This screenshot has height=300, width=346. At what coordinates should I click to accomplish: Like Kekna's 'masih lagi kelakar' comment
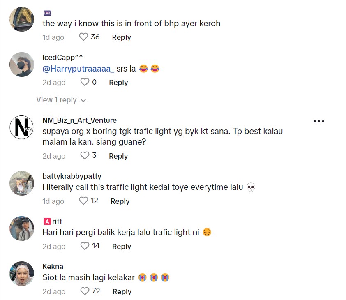[x=85, y=291]
